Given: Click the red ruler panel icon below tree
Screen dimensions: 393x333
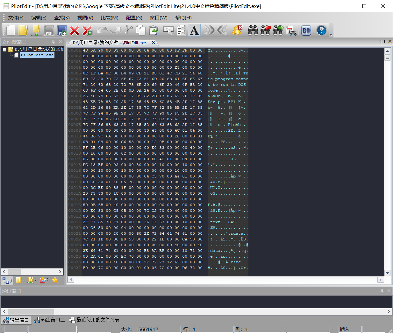Looking at the screenshot, I should (x=43, y=280).
